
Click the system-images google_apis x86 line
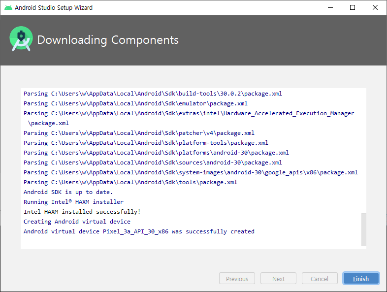tap(191, 172)
